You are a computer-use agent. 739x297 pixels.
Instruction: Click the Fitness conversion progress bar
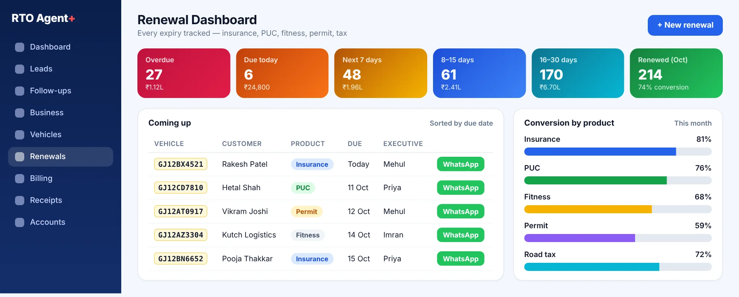[618, 209]
